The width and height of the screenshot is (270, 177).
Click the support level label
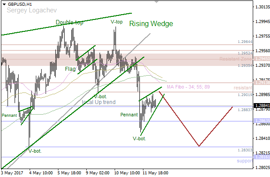(x=244, y=161)
